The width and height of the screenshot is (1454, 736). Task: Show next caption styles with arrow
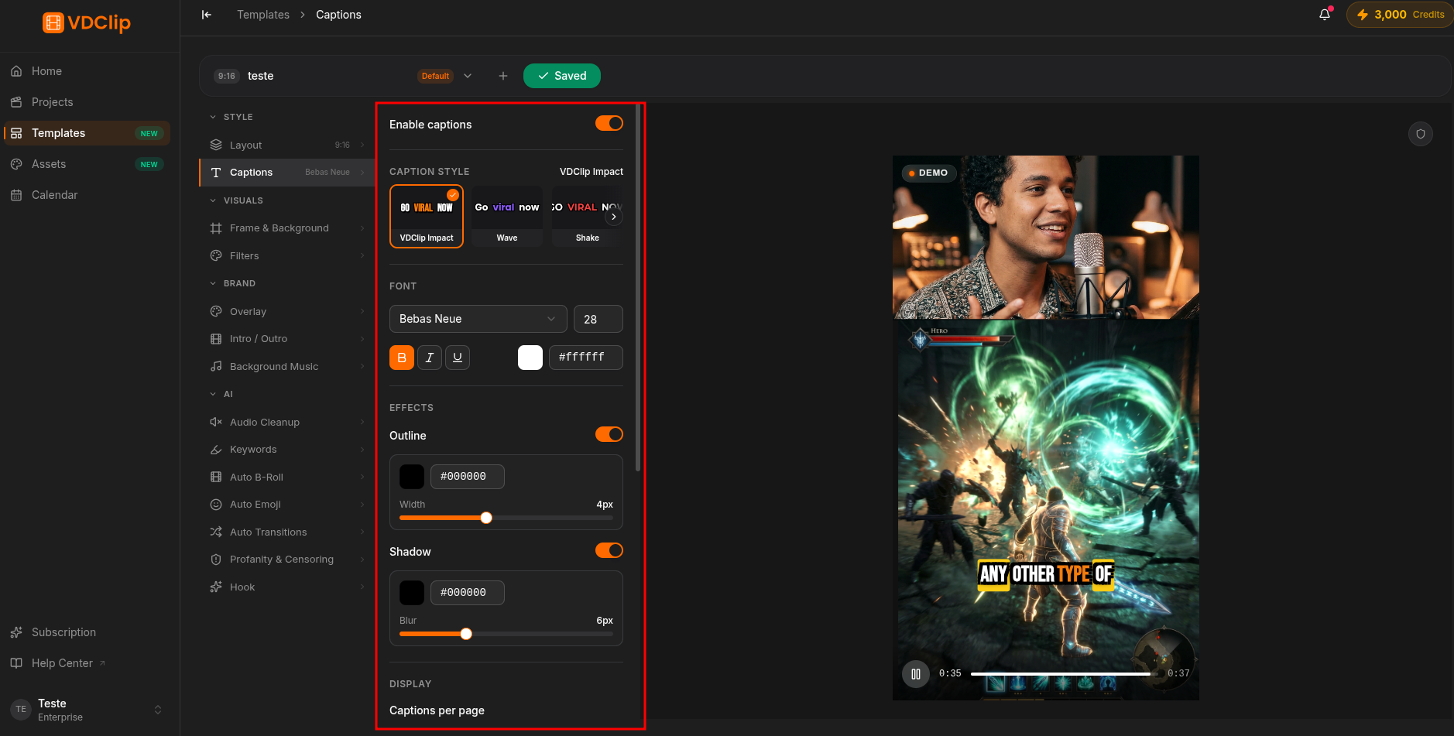614,217
